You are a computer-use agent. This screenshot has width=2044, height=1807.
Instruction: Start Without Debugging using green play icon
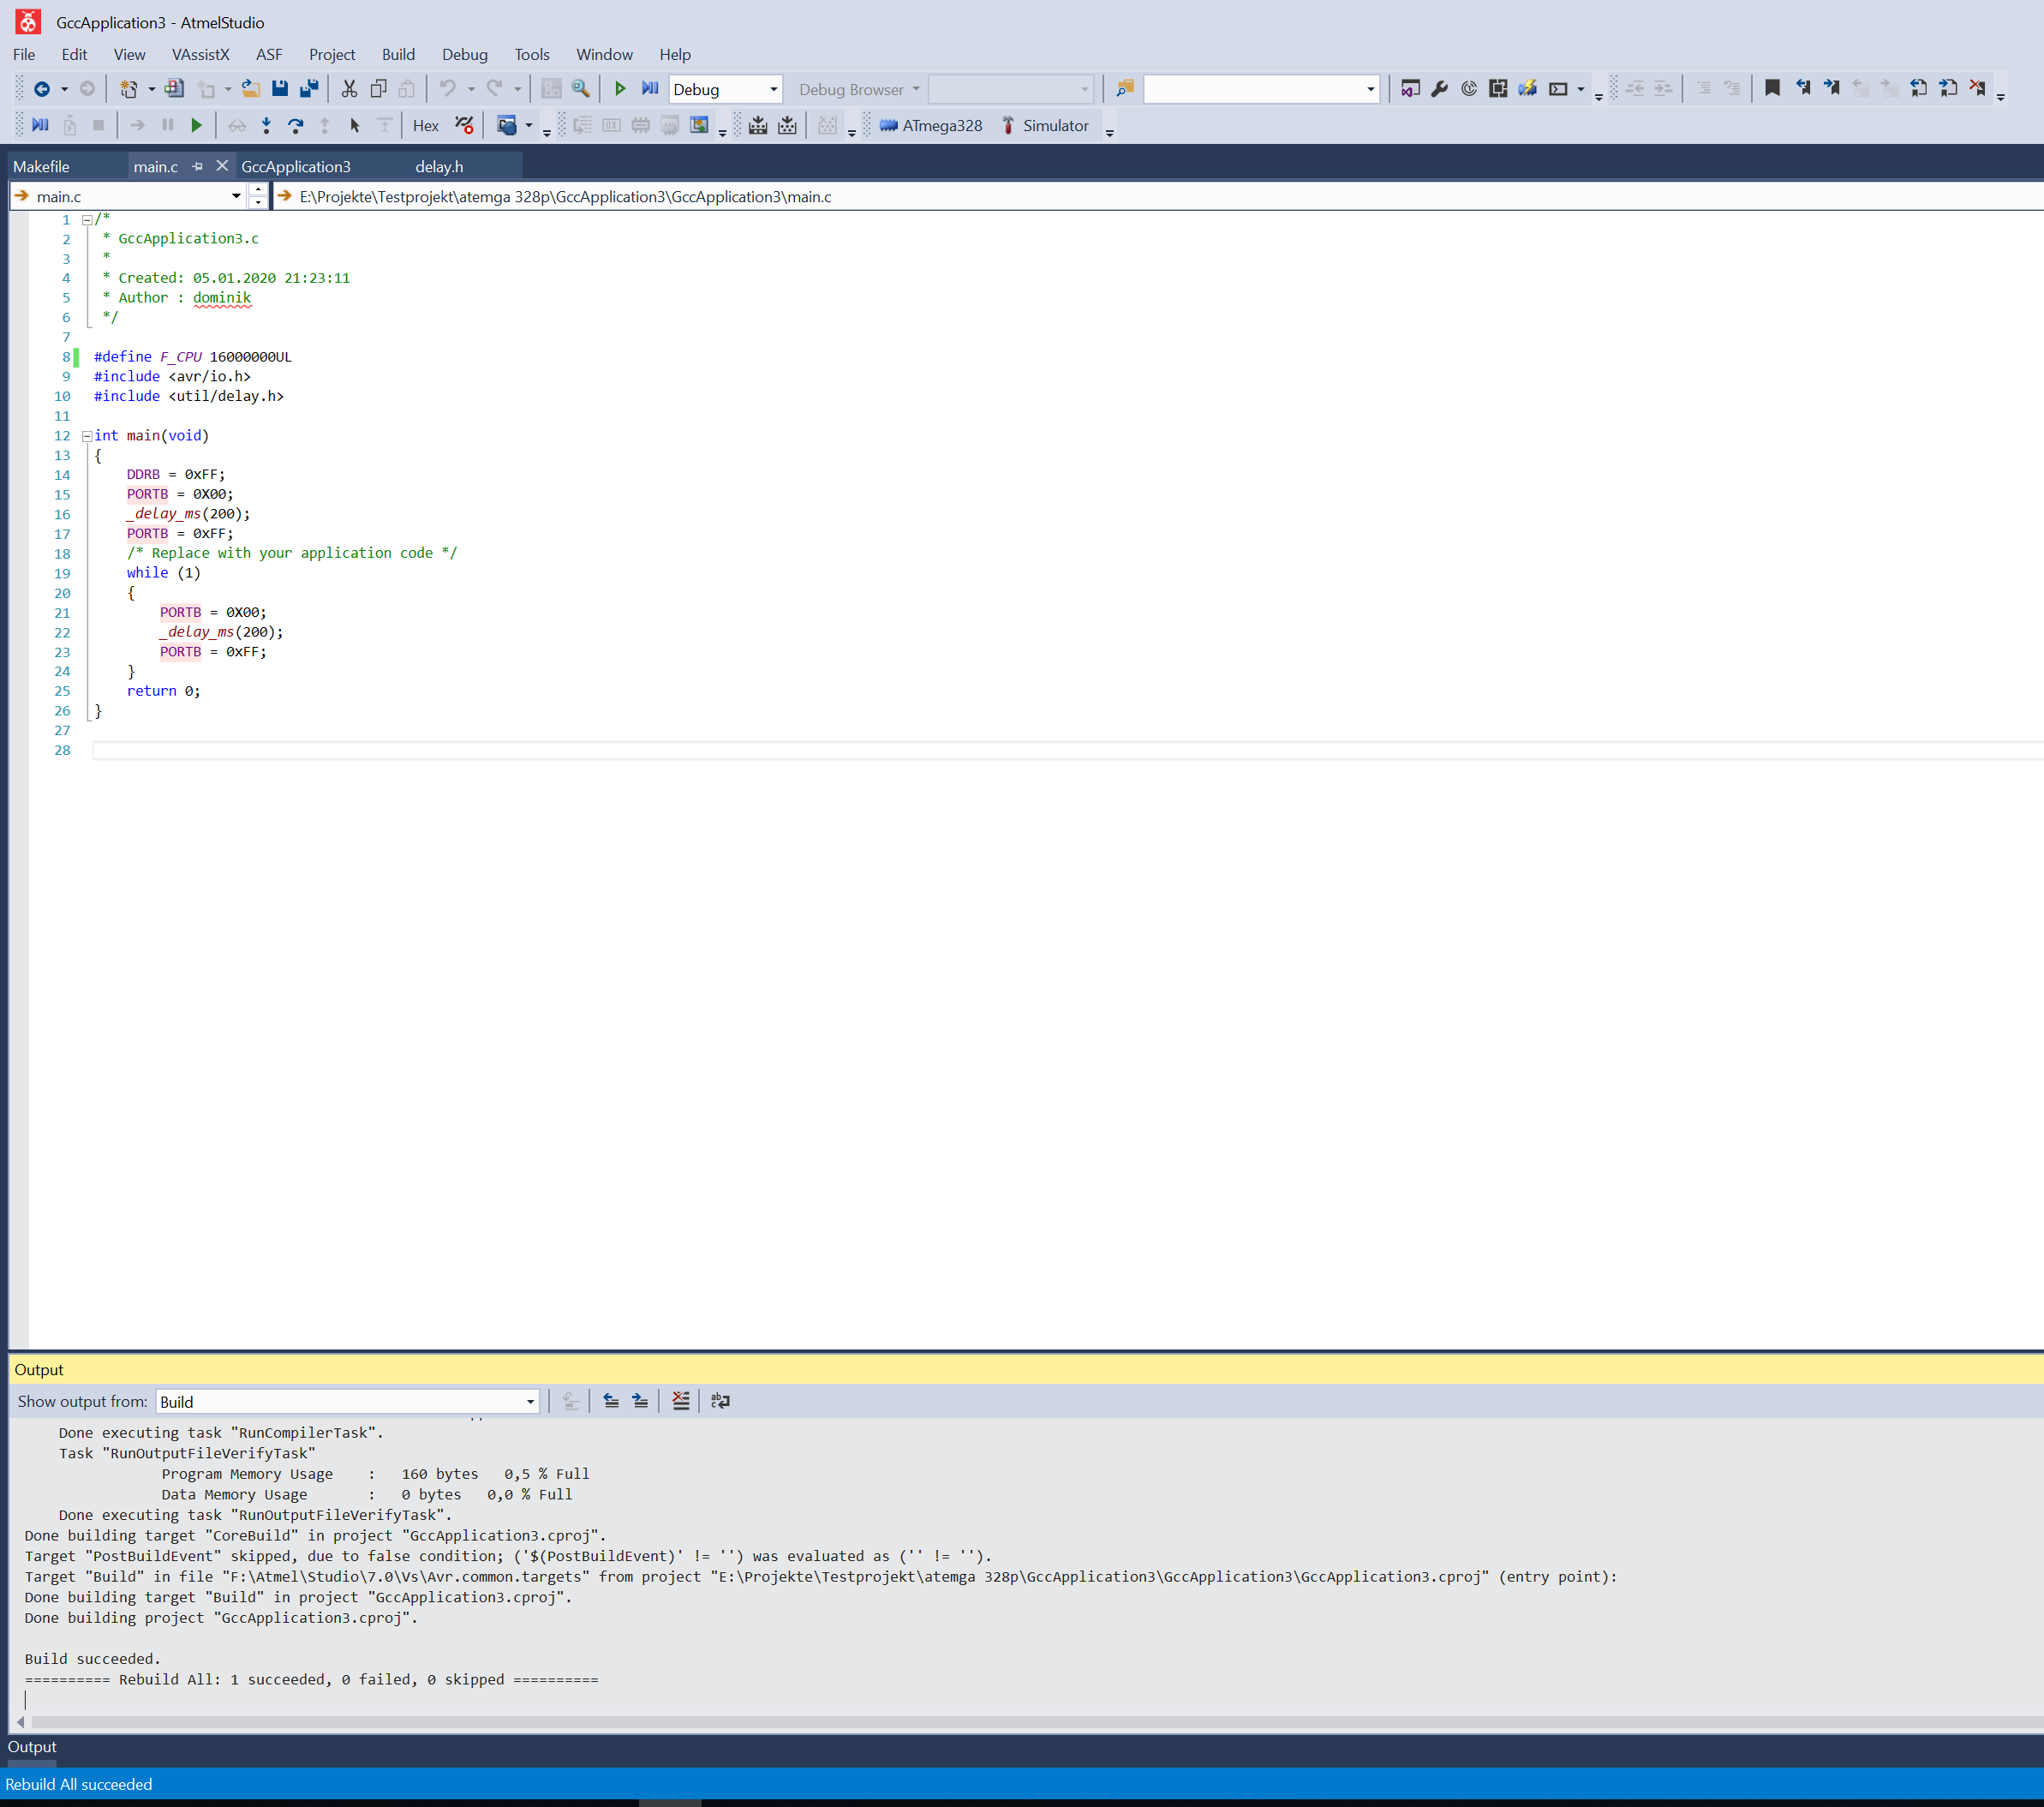(x=620, y=89)
